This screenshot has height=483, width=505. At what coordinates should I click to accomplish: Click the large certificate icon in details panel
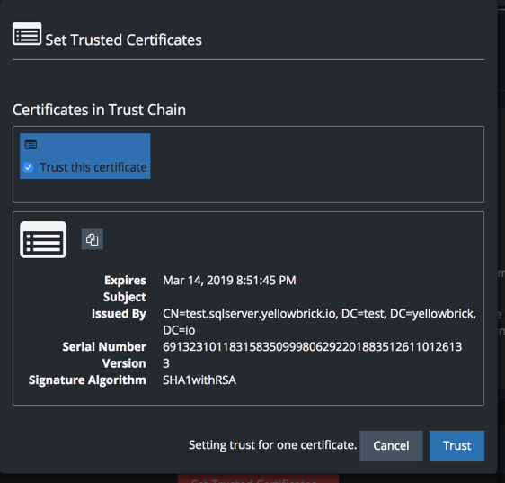point(43,239)
